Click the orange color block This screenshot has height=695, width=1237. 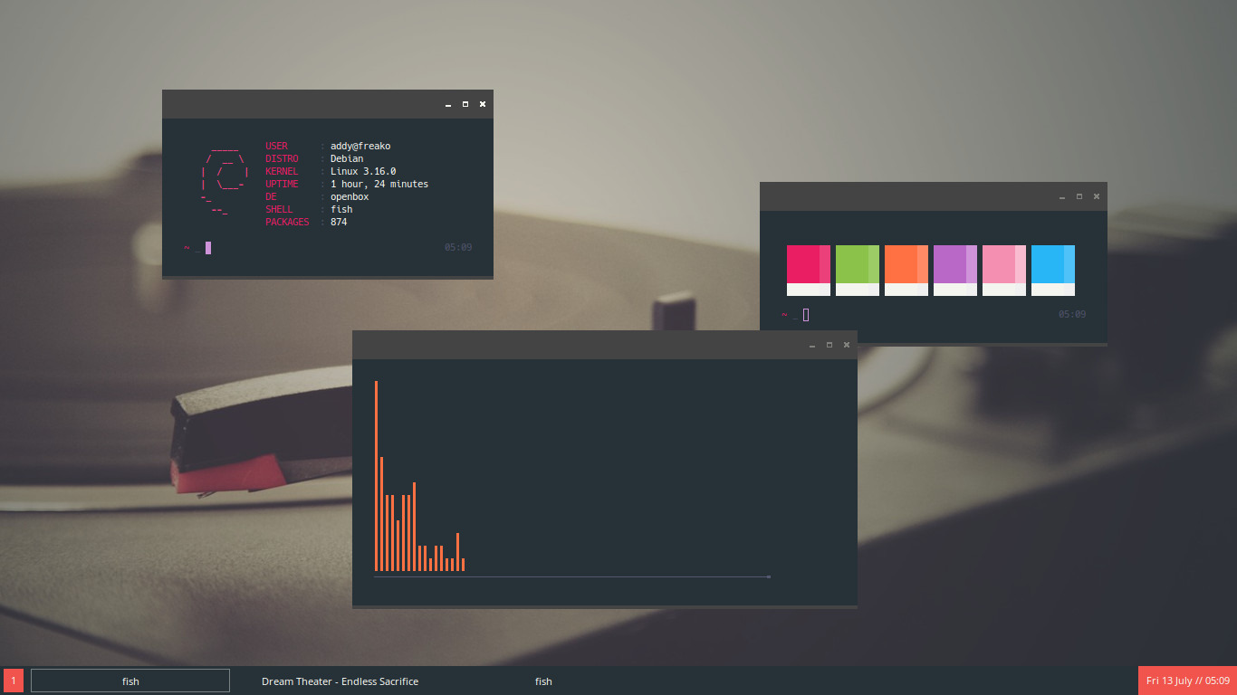click(x=906, y=271)
